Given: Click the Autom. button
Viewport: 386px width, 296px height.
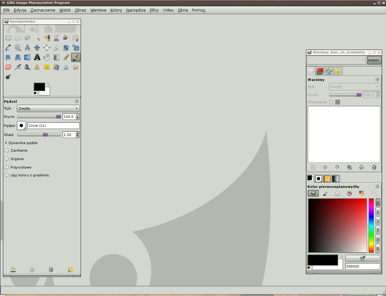Looking at the screenshot, I should (x=374, y=60).
